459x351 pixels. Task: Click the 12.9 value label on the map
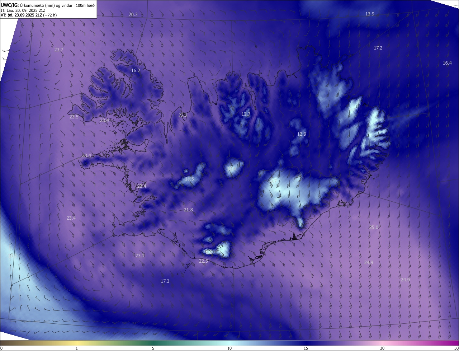(302, 134)
